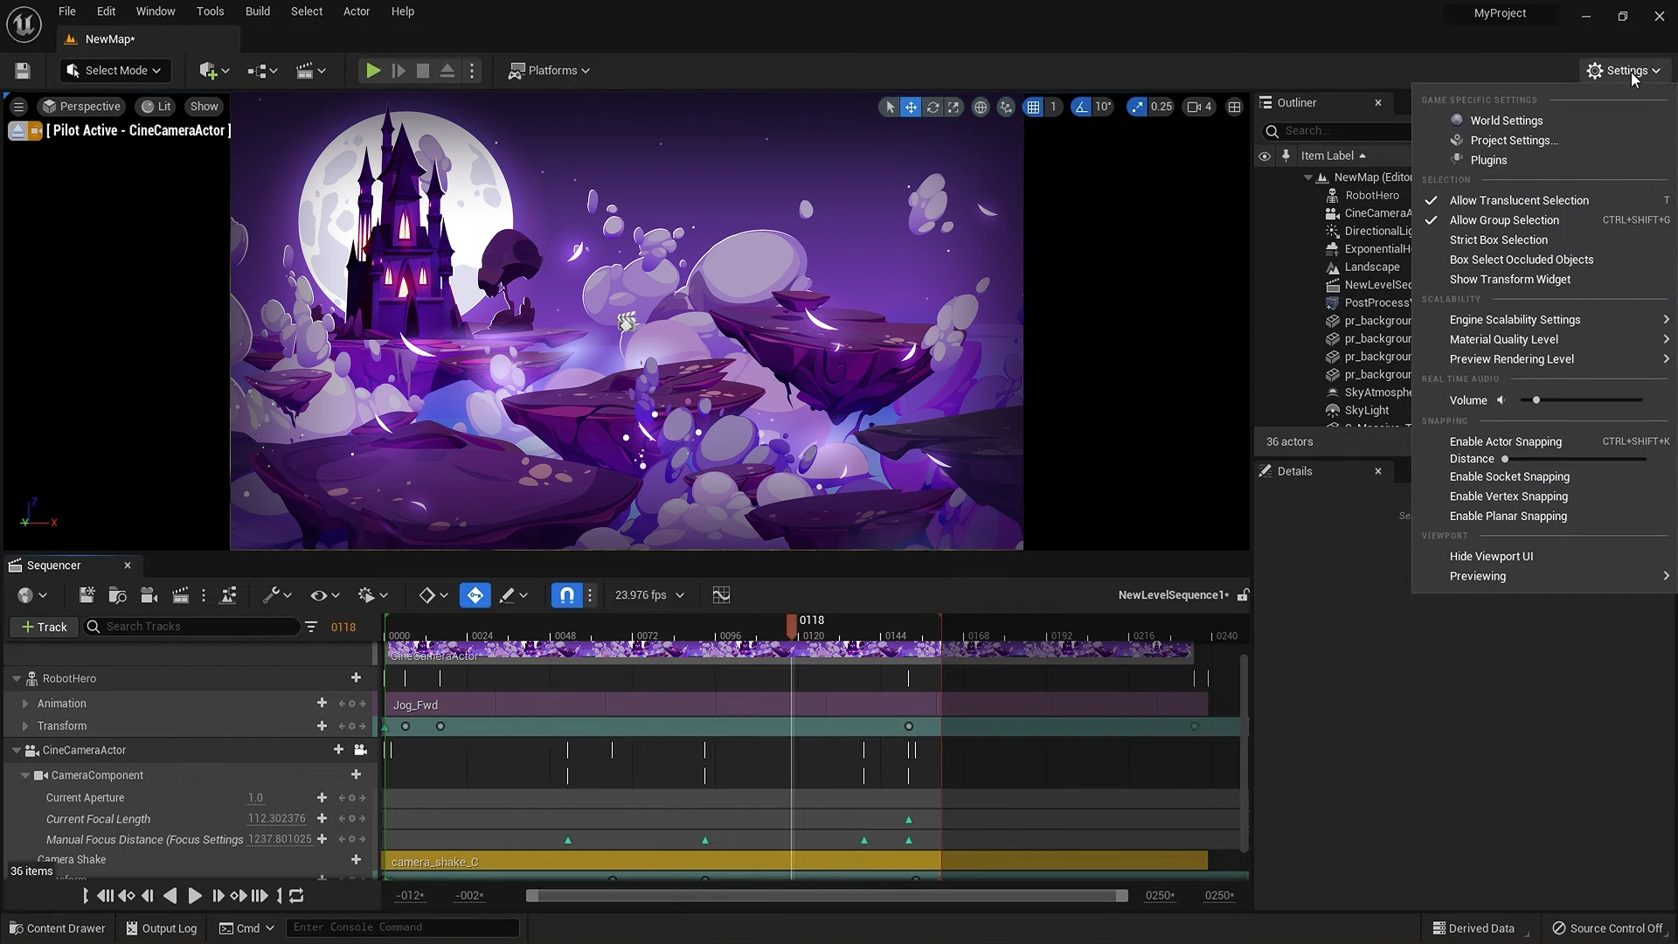This screenshot has height=944, width=1678.
Task: Click camera lock icon on CineCameraActor track
Action: 360,750
